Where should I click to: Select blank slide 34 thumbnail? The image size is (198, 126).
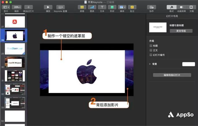[x=15, y=116]
